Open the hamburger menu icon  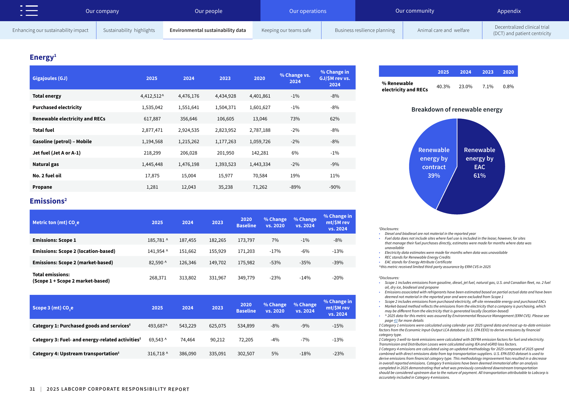coord(29,10)
